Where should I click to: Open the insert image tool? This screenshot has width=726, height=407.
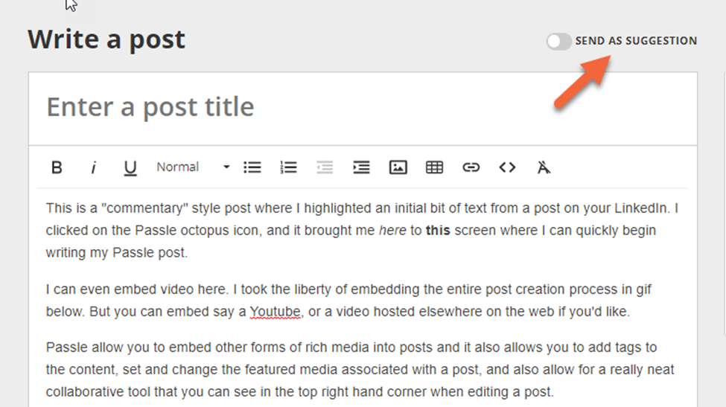click(x=398, y=167)
